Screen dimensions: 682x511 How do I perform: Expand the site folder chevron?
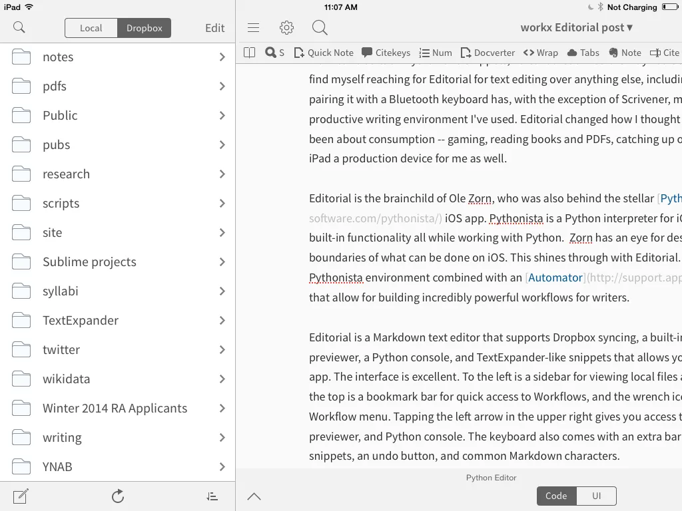tap(222, 232)
